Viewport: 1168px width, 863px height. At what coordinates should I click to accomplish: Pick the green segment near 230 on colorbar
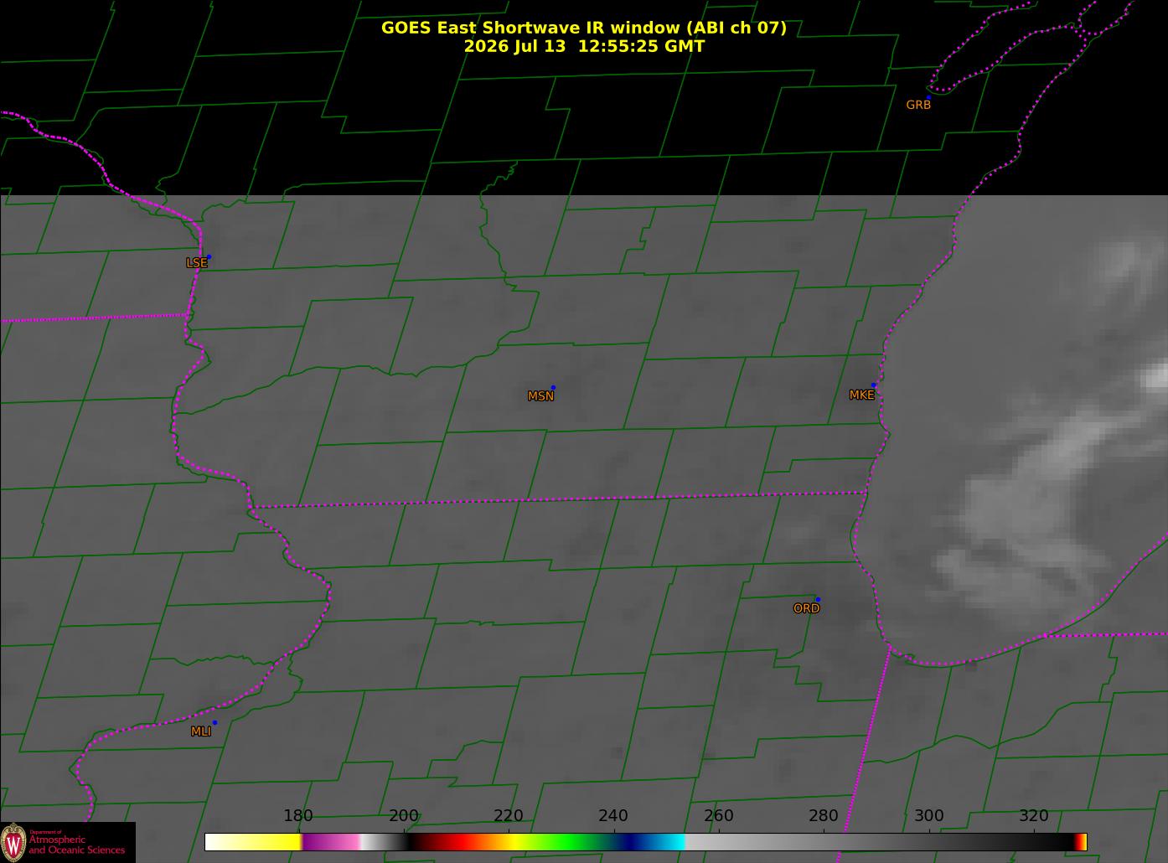pos(566,842)
